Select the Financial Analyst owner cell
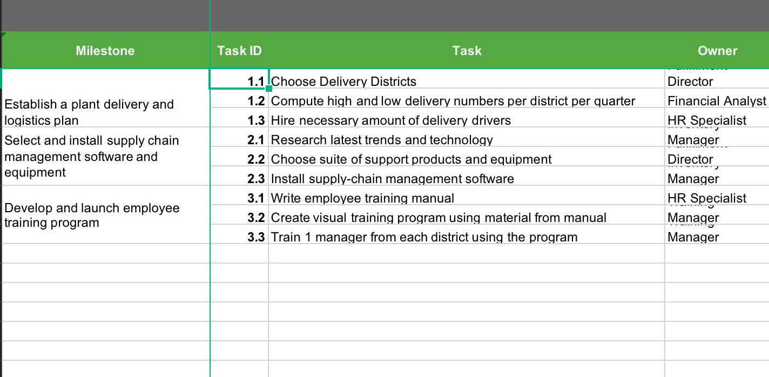This screenshot has width=769, height=377. tap(717, 101)
